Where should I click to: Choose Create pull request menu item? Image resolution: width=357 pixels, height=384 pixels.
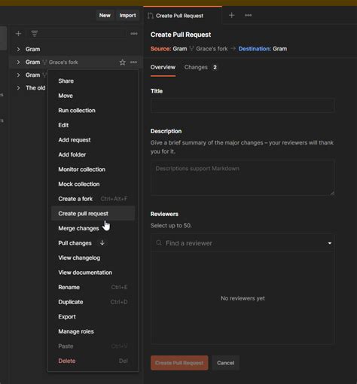click(93, 214)
